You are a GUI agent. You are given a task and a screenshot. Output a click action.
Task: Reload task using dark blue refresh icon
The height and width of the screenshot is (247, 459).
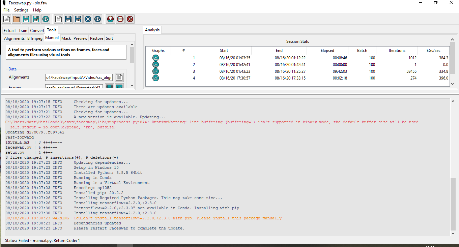[97, 19]
